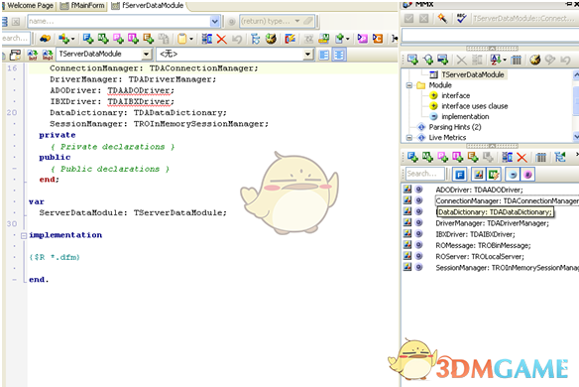Select the interface tree node
The image size is (579, 387).
click(x=456, y=95)
